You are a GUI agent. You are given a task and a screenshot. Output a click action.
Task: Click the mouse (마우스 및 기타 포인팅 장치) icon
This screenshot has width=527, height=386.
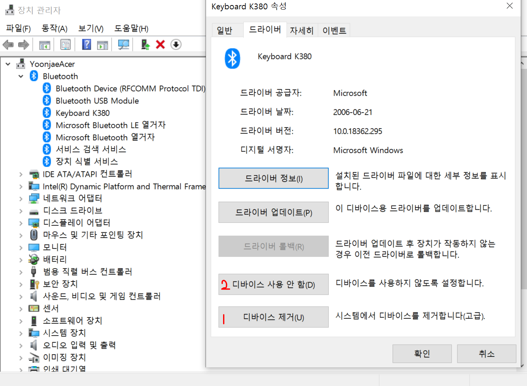pyautogui.click(x=34, y=235)
